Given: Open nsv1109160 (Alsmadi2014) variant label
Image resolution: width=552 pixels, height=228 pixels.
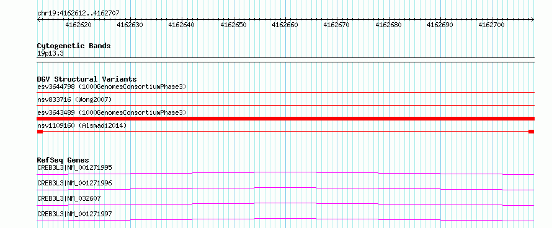Looking at the screenshot, I should pos(82,125).
